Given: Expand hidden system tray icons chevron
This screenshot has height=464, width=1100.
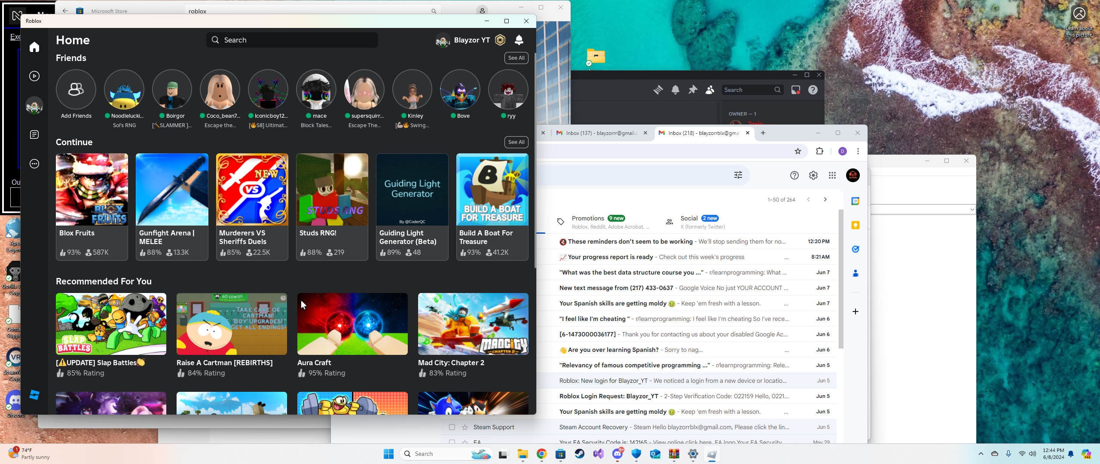Looking at the screenshot, I should tap(981, 454).
